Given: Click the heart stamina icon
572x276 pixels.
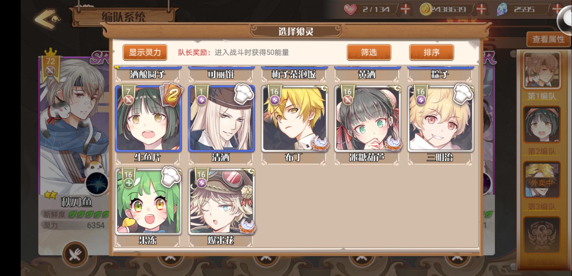Looking at the screenshot, I should coord(350,9).
